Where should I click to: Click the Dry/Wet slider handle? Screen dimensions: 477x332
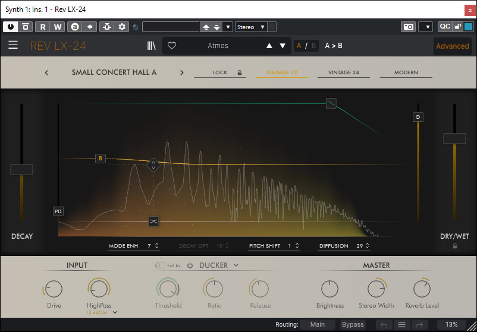click(x=454, y=138)
